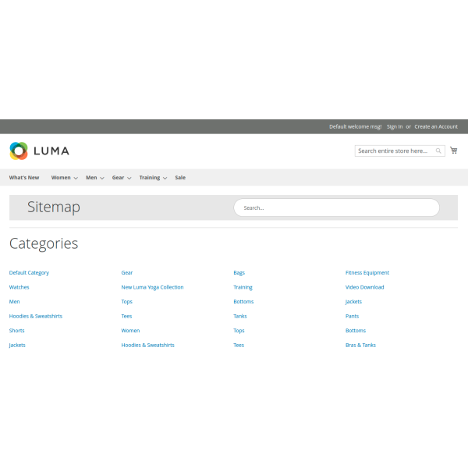Click the Sitemap search box
468x468 pixels.
click(x=336, y=207)
